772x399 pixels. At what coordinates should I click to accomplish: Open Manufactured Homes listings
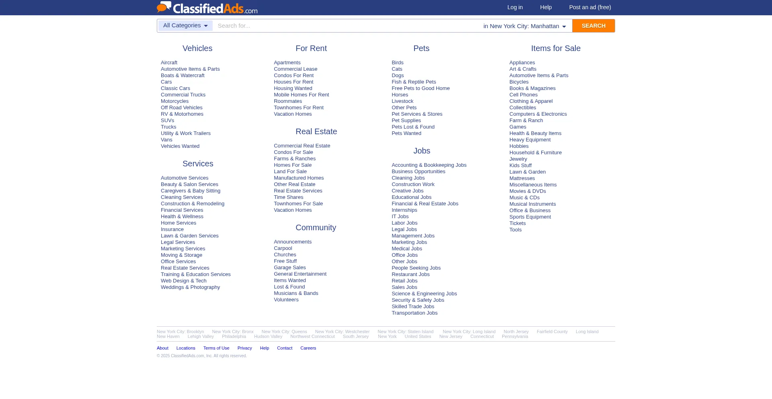tap(299, 178)
